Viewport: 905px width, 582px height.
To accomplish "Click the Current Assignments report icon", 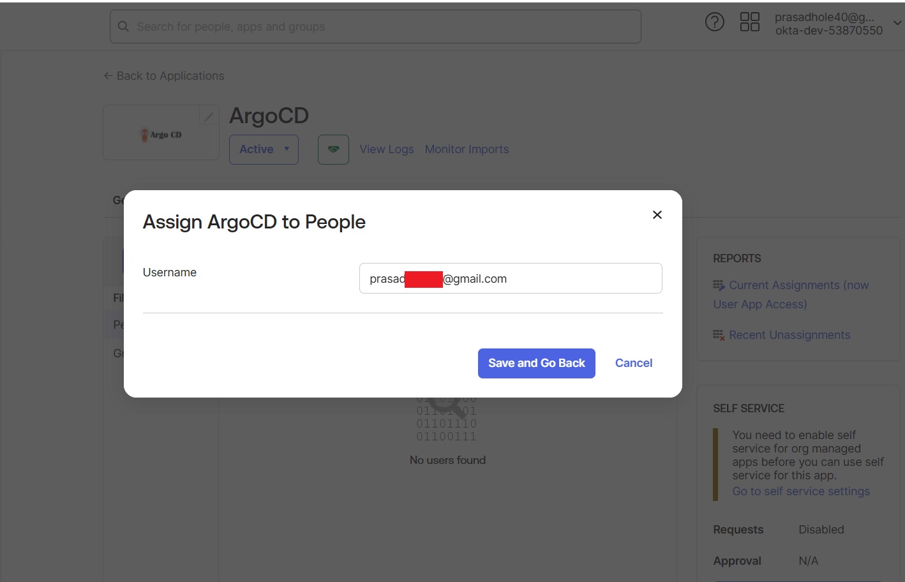I will pos(718,285).
